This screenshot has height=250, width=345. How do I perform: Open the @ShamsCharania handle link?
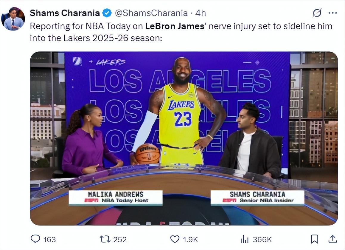[x=151, y=13]
